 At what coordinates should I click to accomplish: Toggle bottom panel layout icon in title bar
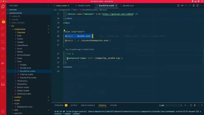195,1
